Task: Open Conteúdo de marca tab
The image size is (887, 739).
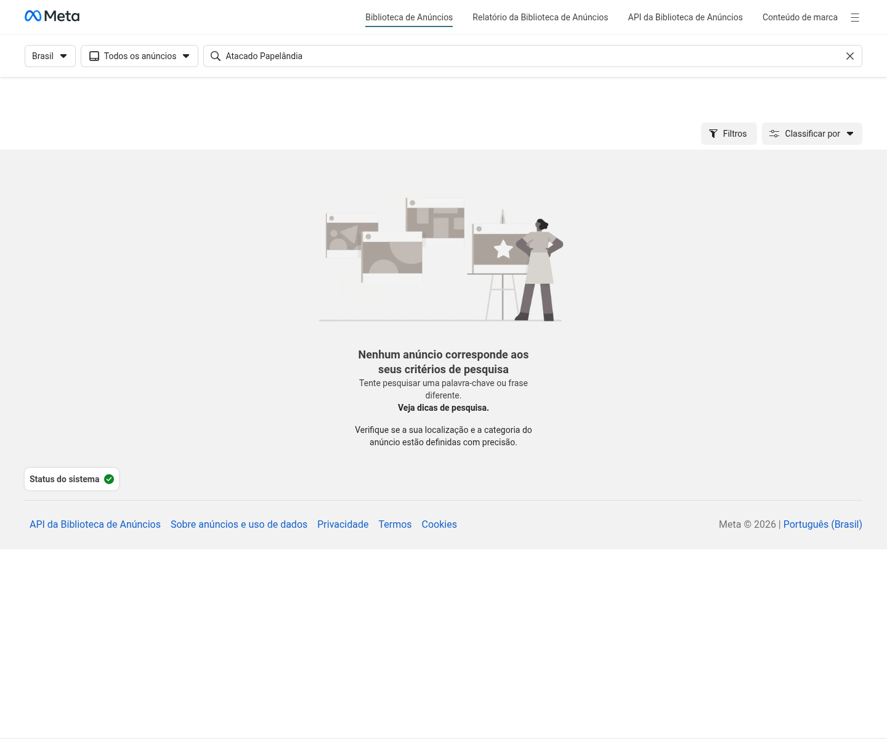Action: (x=800, y=17)
